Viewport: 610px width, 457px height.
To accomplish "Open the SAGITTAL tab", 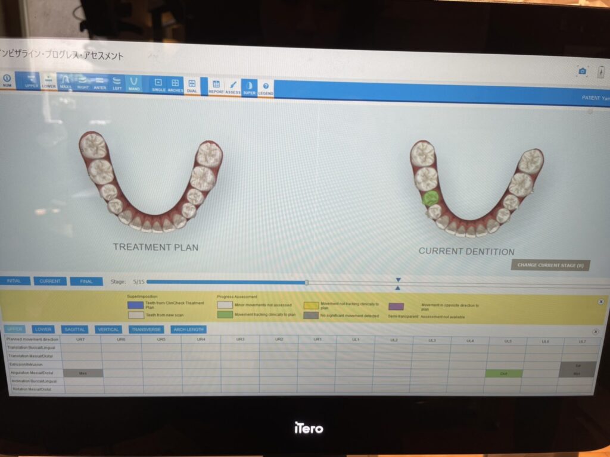I will 74,329.
